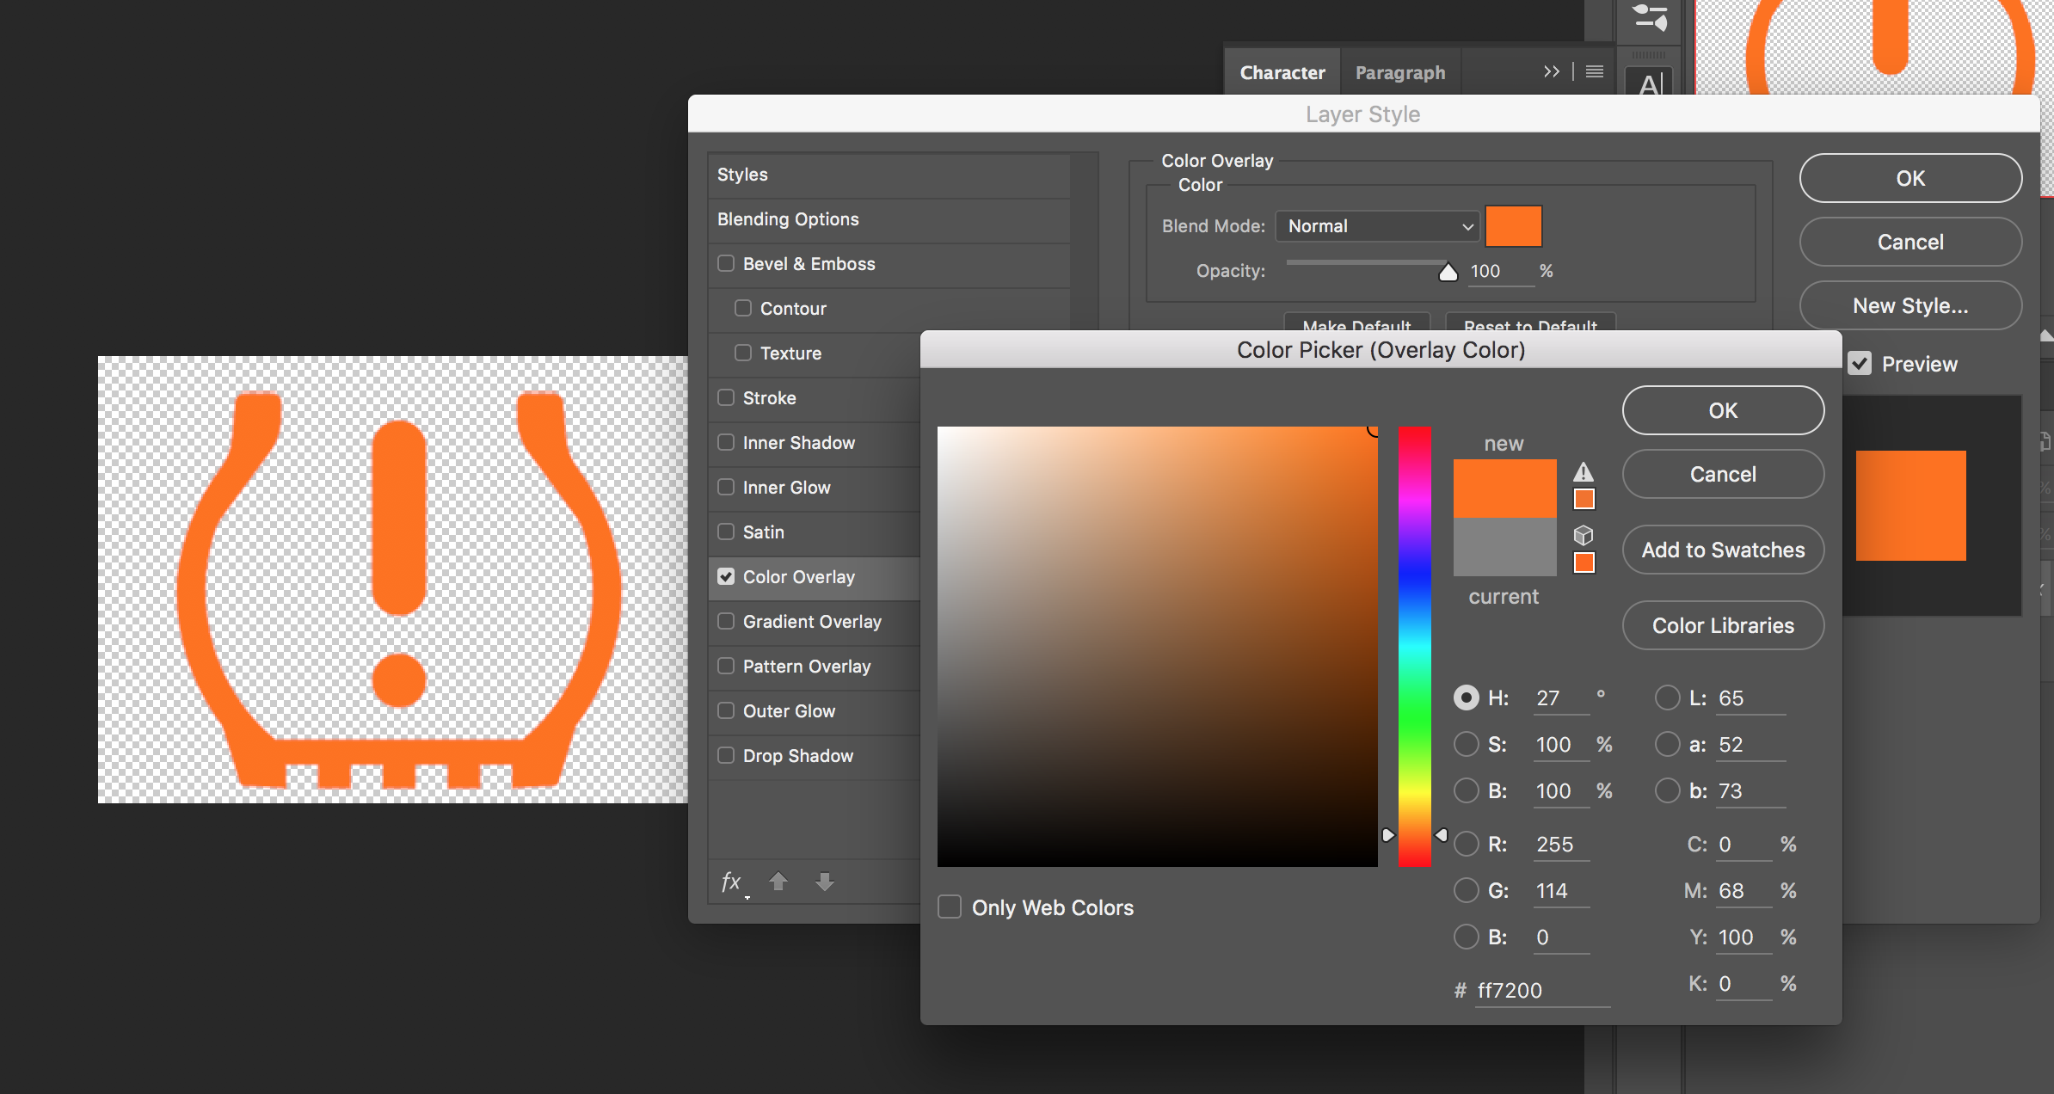The width and height of the screenshot is (2054, 1094).
Task: Click the new color orange swatch
Action: 1504,489
